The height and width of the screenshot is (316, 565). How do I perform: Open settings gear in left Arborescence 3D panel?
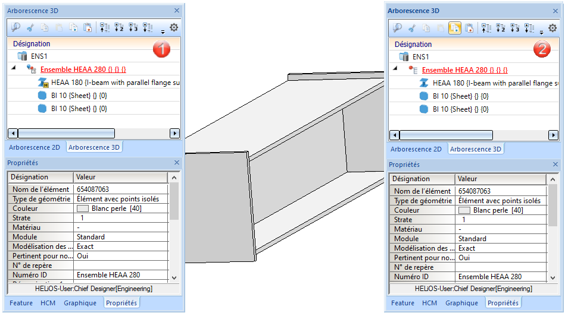[x=174, y=27]
